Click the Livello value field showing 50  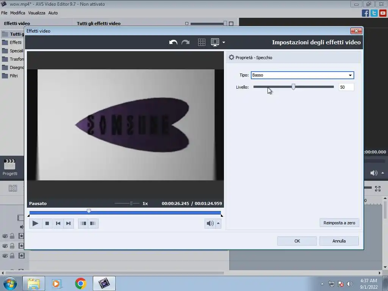point(346,87)
